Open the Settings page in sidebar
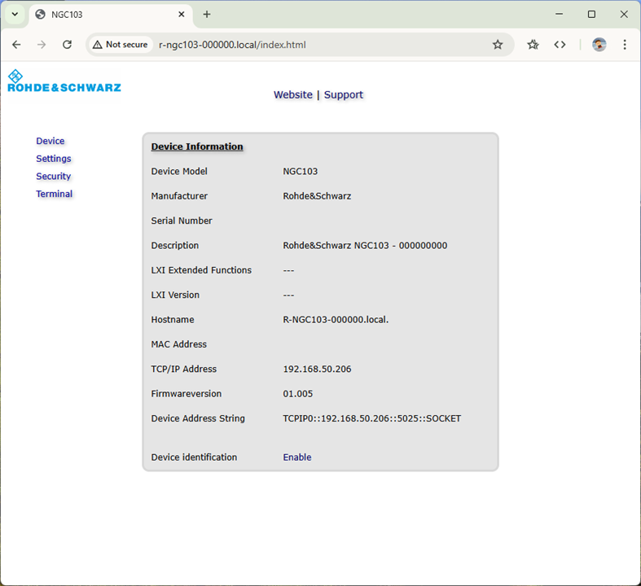Viewport: 641px width, 586px height. (54, 159)
